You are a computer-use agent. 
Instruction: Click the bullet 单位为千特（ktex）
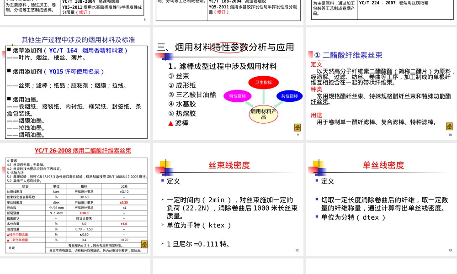[x=199, y=225]
